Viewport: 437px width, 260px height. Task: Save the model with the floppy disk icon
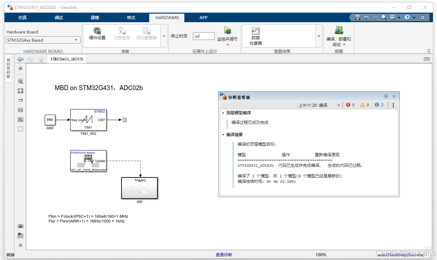click(x=357, y=17)
